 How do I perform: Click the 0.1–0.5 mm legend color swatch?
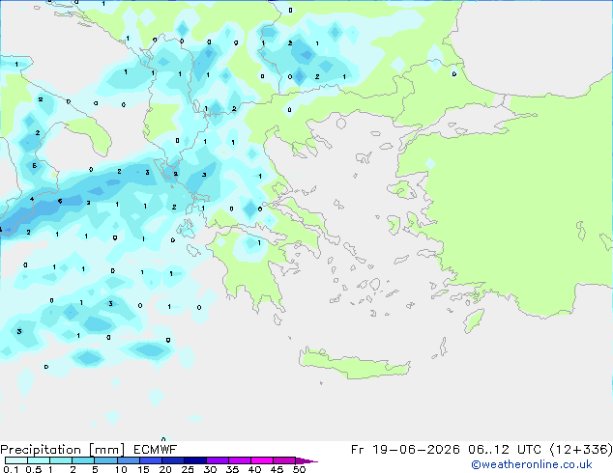tap(16, 460)
